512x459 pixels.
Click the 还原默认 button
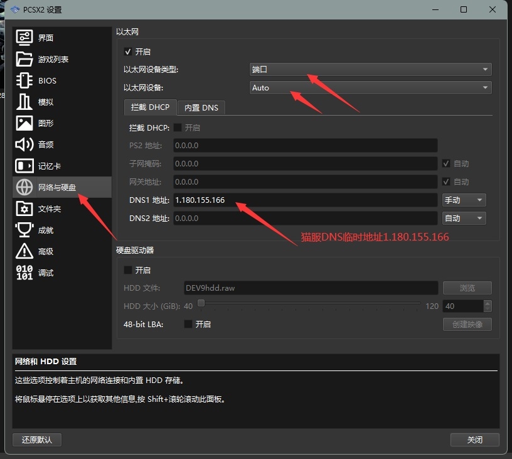(x=37, y=440)
